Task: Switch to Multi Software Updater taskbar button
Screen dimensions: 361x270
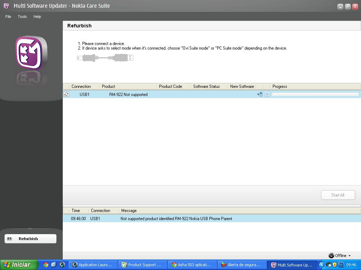Action: coord(292,265)
